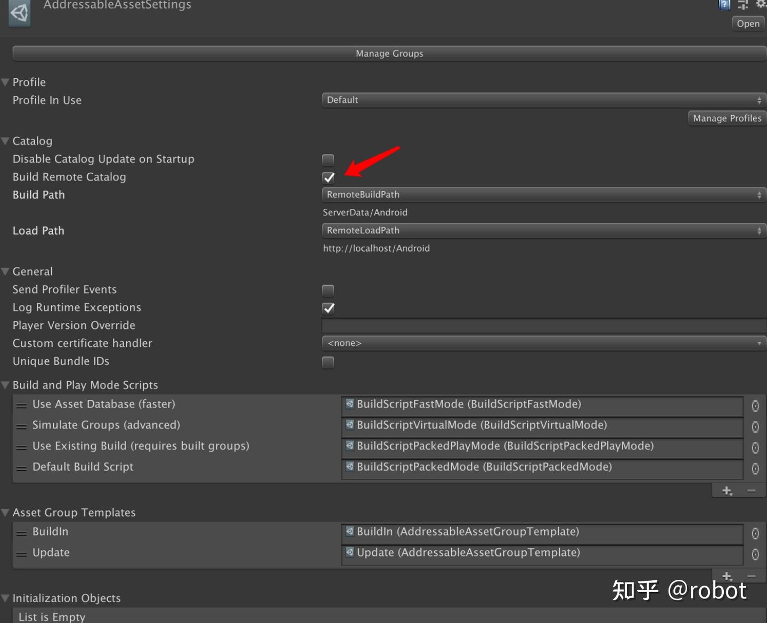Enable the Send Profiler Events checkbox

pos(328,290)
